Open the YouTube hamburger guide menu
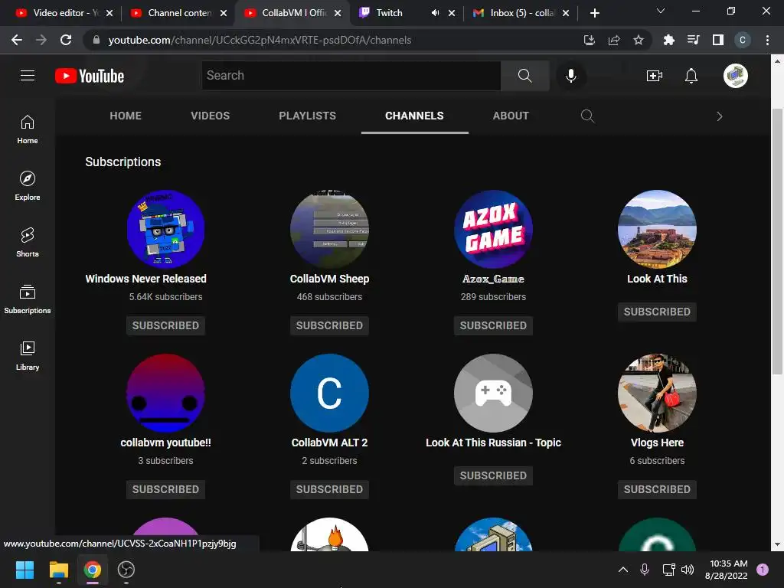The width and height of the screenshot is (784, 588). [x=28, y=76]
